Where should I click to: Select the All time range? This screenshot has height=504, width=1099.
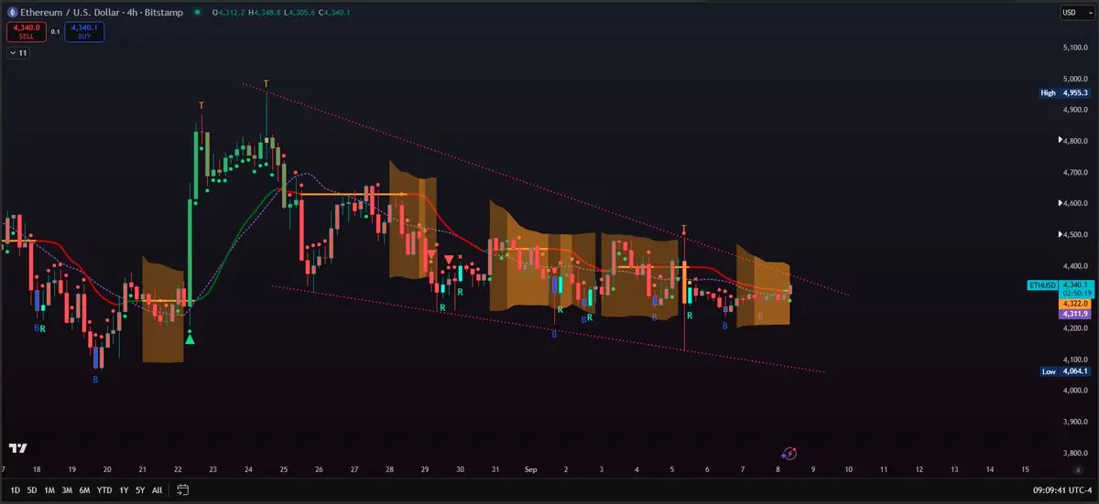pos(158,489)
